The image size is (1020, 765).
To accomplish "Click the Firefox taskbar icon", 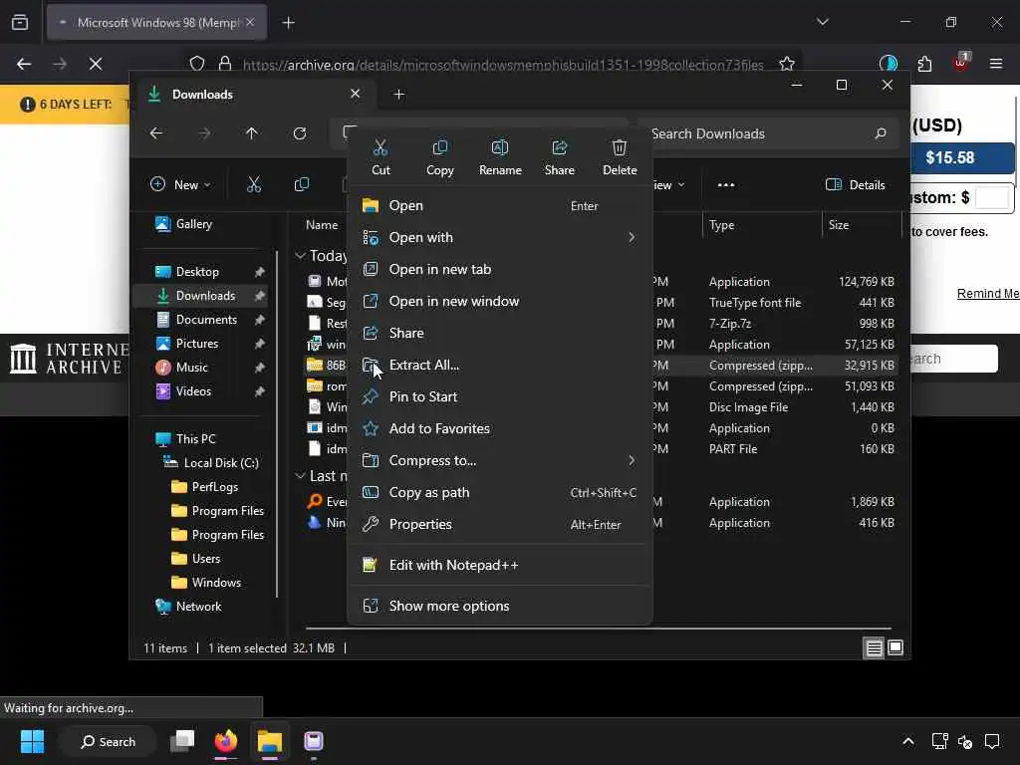I will pos(226,741).
